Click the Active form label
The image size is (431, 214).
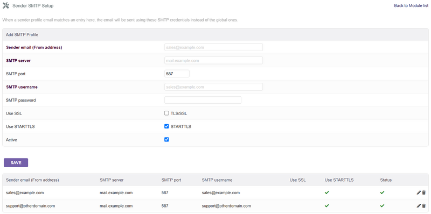pyautogui.click(x=11, y=140)
